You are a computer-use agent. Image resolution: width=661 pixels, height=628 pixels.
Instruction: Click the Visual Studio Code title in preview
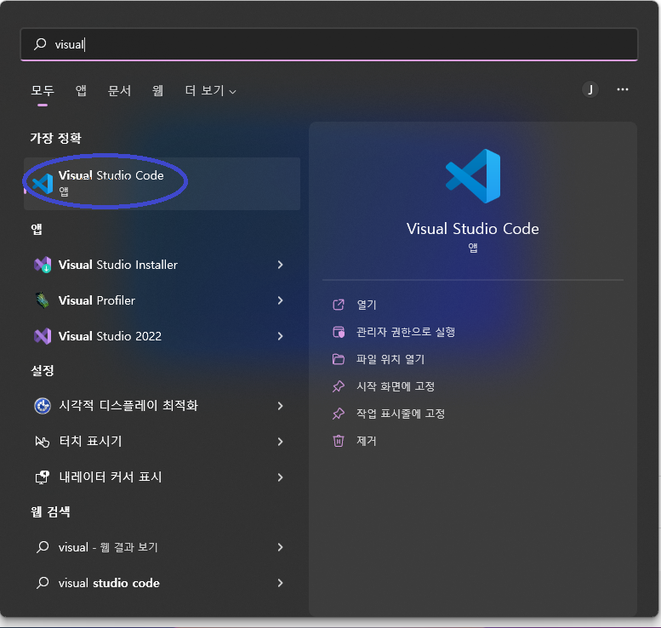(x=472, y=229)
